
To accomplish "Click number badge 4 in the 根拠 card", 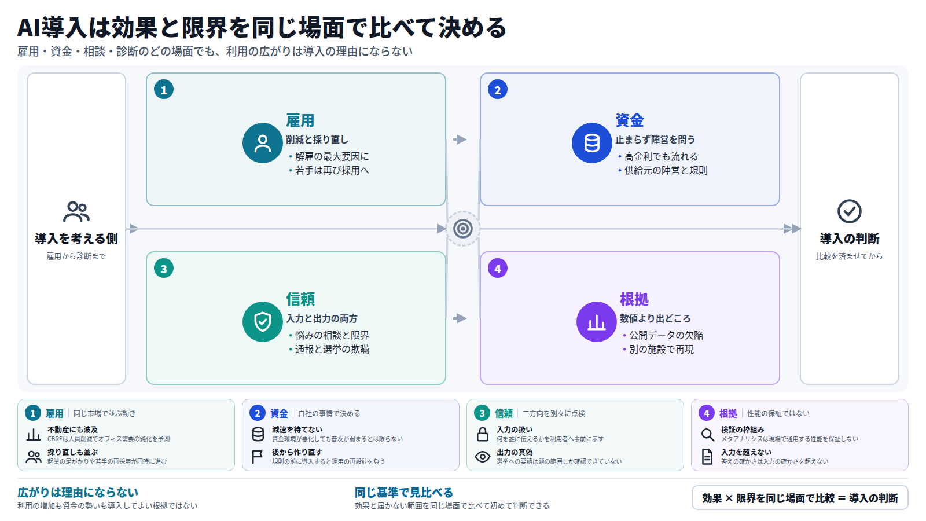I will (x=498, y=269).
